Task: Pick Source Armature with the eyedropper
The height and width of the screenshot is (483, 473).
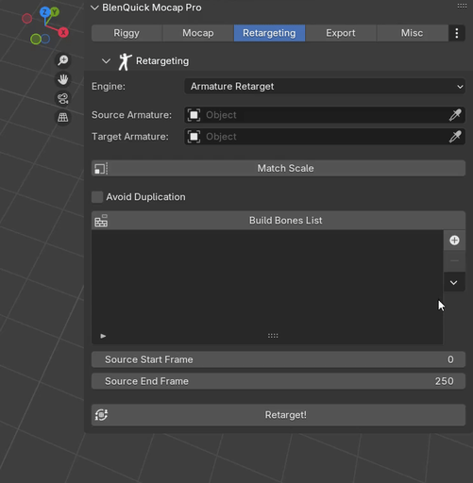Action: [x=455, y=115]
